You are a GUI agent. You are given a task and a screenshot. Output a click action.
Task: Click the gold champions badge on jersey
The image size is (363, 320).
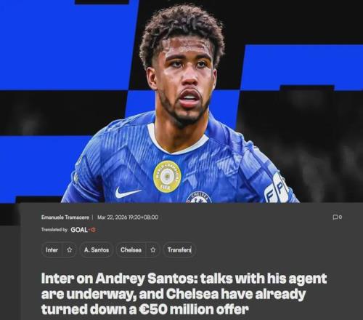pos(167,177)
